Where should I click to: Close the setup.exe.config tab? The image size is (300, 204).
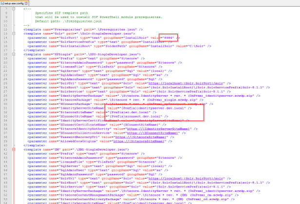[x=26, y=2]
